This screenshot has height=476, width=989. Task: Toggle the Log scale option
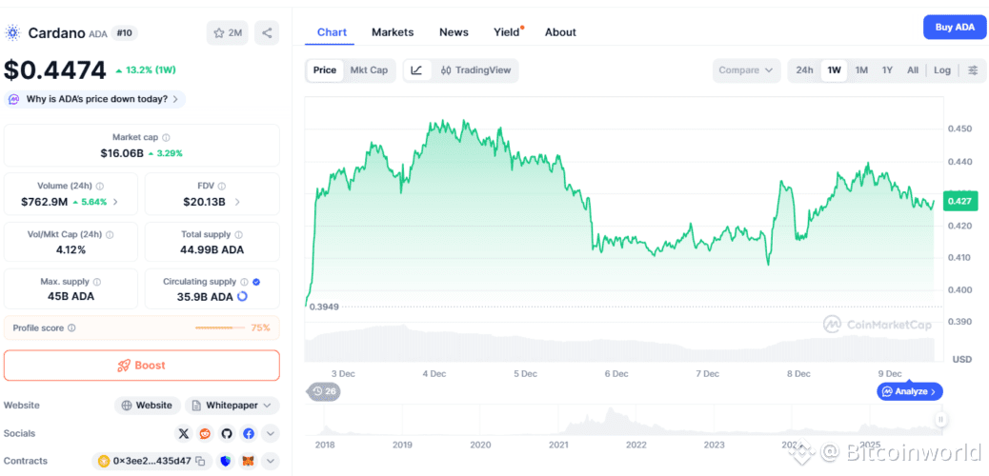941,70
